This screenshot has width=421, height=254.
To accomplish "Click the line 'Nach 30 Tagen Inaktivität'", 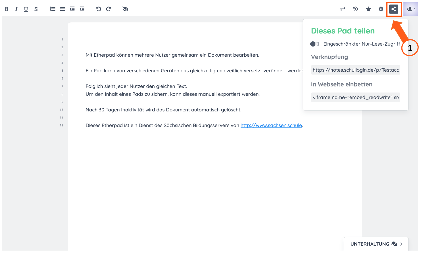I will [164, 110].
